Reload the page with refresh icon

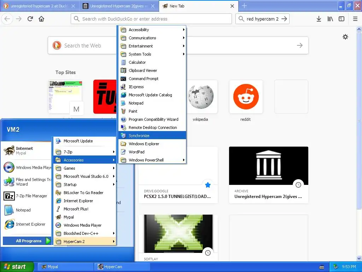point(30,19)
